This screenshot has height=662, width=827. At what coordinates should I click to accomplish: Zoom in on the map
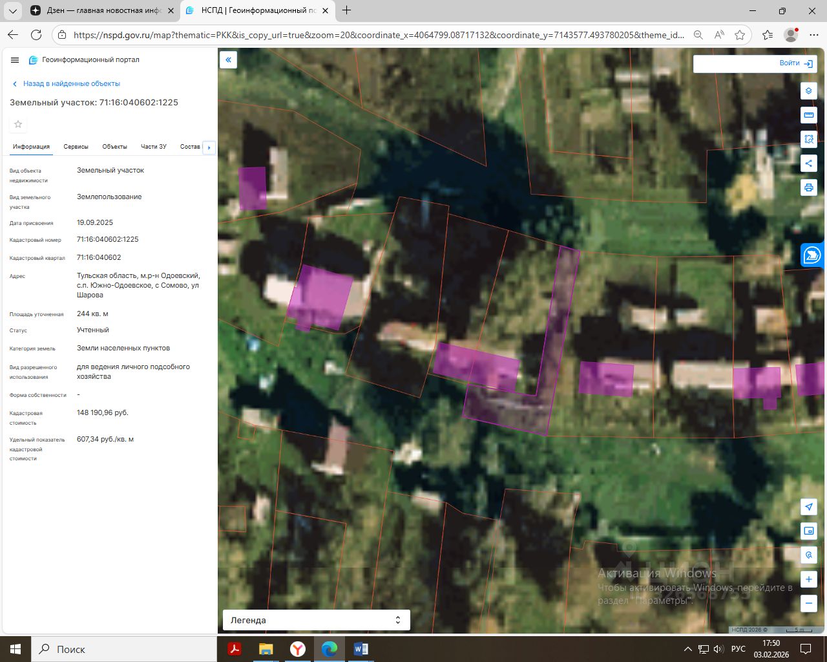[809, 579]
